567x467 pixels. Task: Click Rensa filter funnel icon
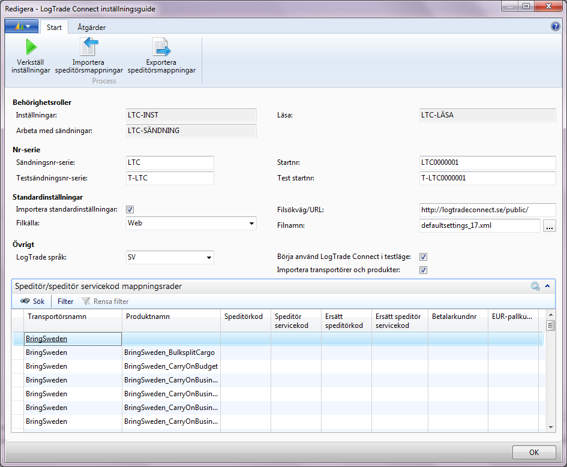86,301
